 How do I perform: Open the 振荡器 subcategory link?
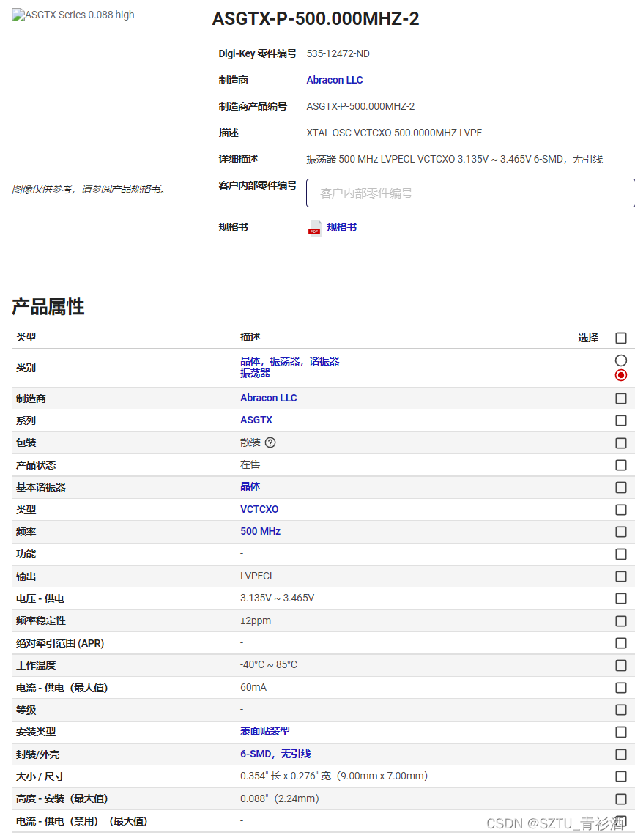[255, 373]
